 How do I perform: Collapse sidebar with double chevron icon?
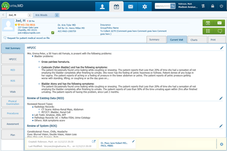pos(3,15)
